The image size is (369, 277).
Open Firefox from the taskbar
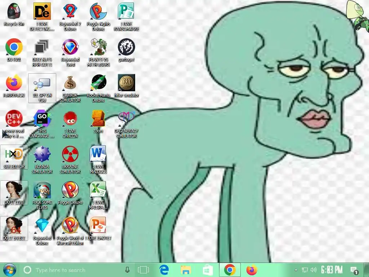click(252, 270)
